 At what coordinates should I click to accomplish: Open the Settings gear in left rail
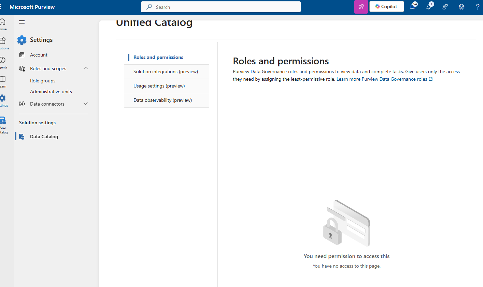pyautogui.click(x=3, y=98)
